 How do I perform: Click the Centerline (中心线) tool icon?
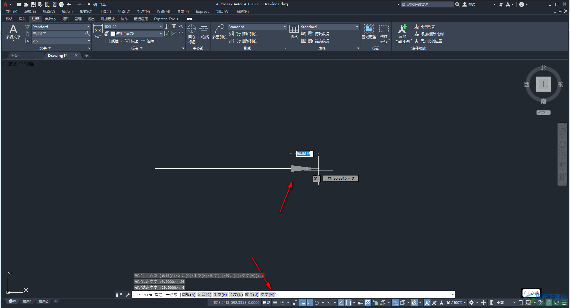[204, 32]
